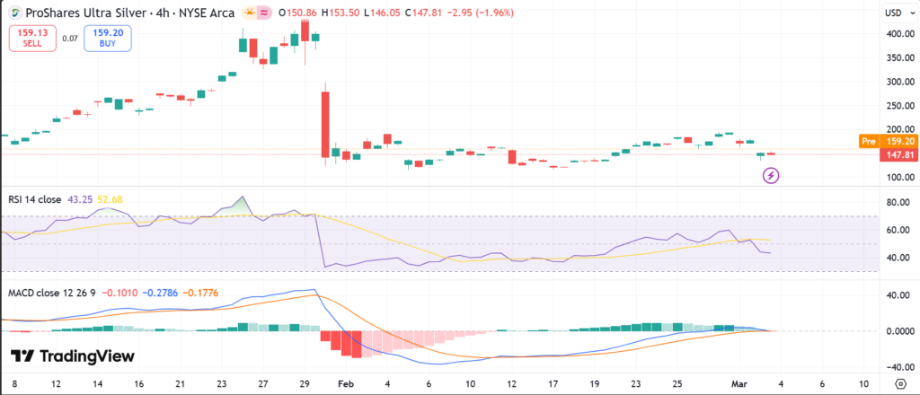The width and height of the screenshot is (920, 395).
Task: Click the TradingView logo
Action: [x=73, y=355]
